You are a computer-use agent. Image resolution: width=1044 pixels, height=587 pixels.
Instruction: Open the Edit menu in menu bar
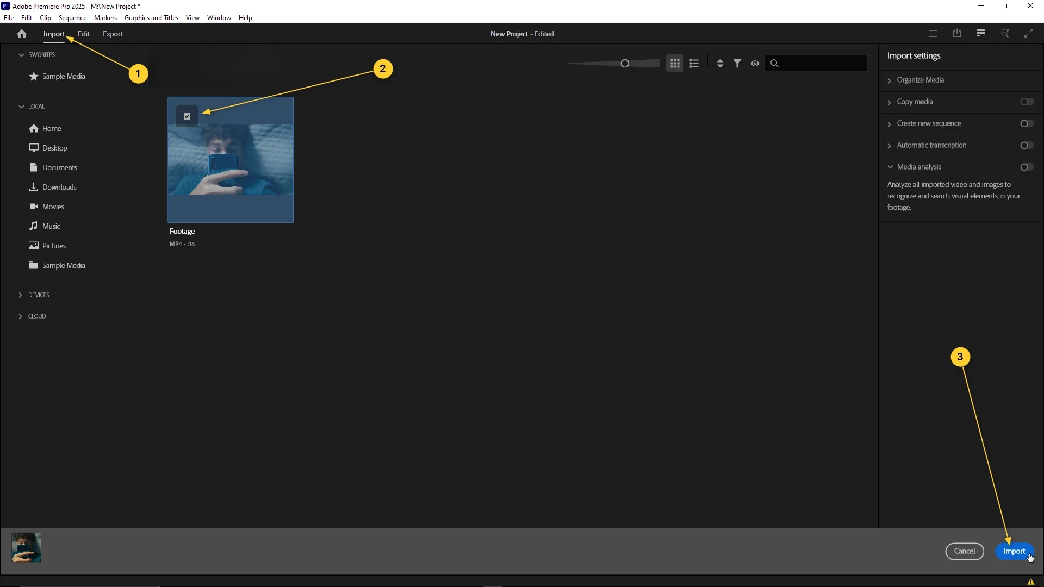(x=27, y=18)
